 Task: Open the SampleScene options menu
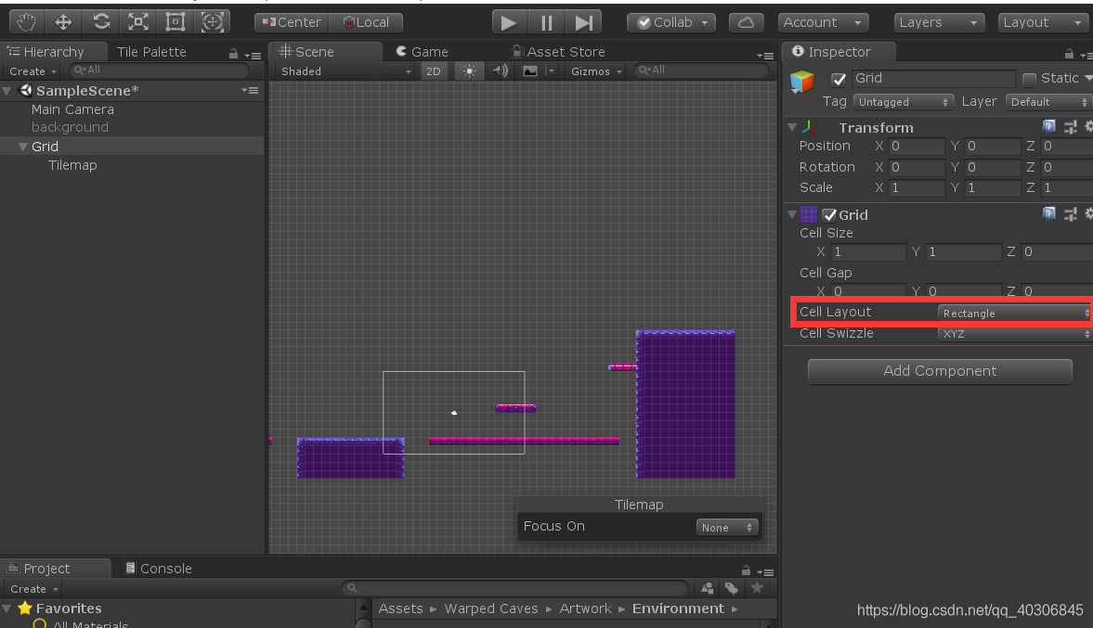[250, 91]
